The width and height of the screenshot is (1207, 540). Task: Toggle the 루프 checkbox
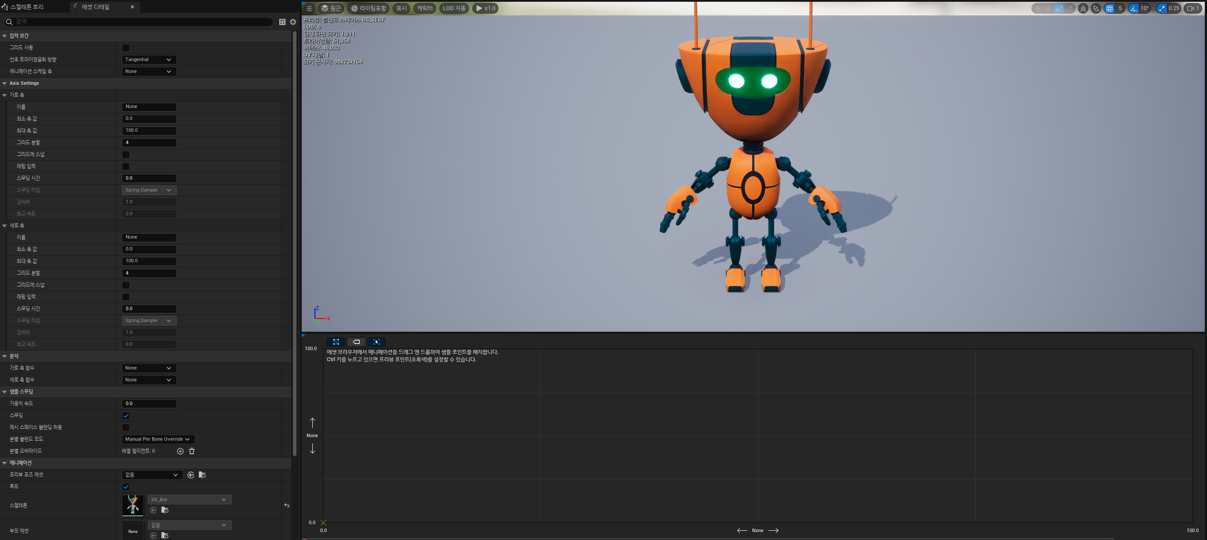tap(125, 487)
